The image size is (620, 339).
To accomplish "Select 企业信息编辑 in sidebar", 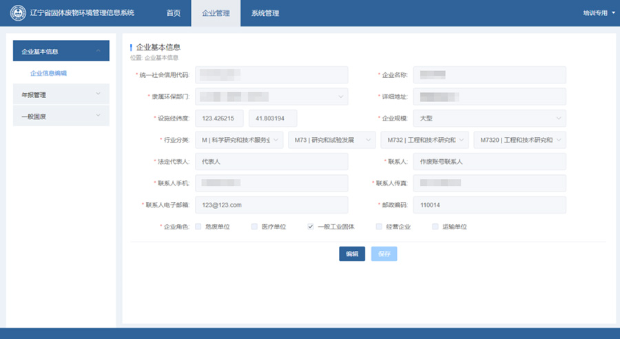I will pos(49,73).
